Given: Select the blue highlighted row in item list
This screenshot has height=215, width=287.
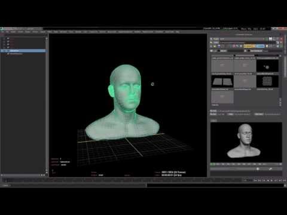Looking at the screenshot, I should pos(23,51).
